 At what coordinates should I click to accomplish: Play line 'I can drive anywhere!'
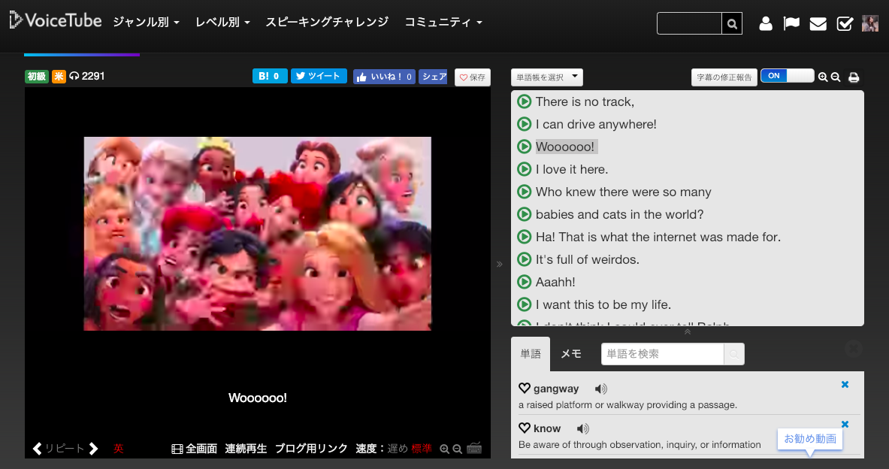[x=524, y=124]
